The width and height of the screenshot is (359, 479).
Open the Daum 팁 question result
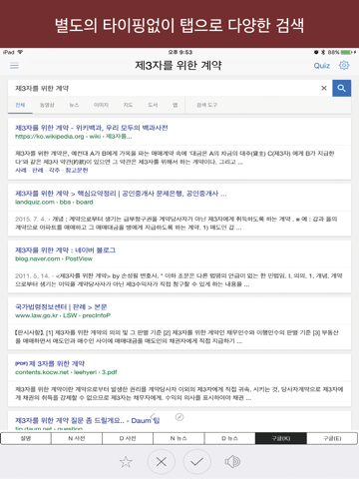pyautogui.click(x=88, y=420)
